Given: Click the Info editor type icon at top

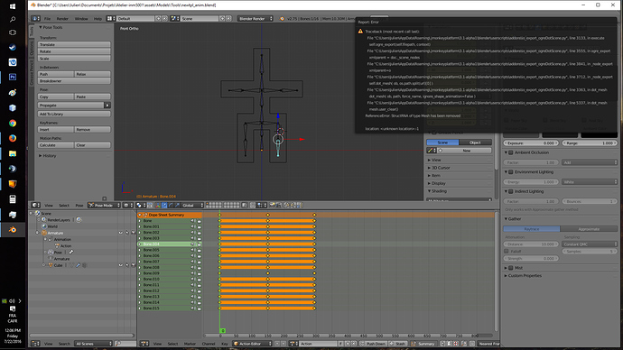Looking at the screenshot, I should (36, 19).
